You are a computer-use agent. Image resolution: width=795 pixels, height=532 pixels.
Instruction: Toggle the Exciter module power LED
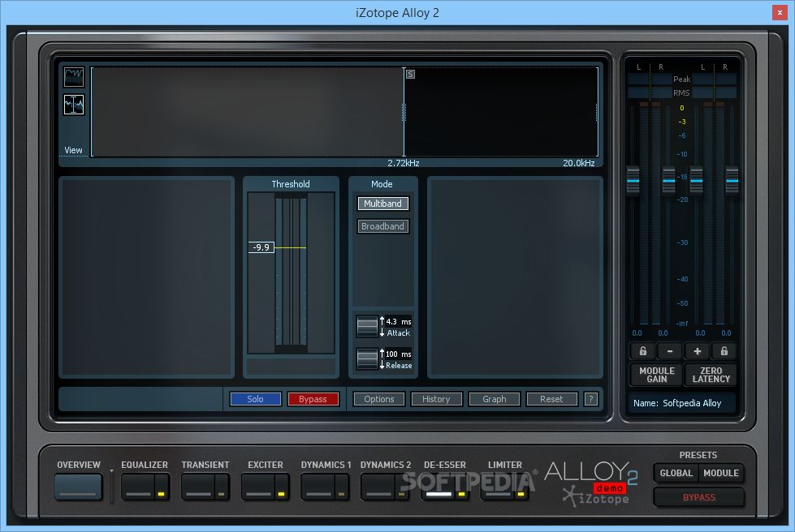tap(282, 494)
